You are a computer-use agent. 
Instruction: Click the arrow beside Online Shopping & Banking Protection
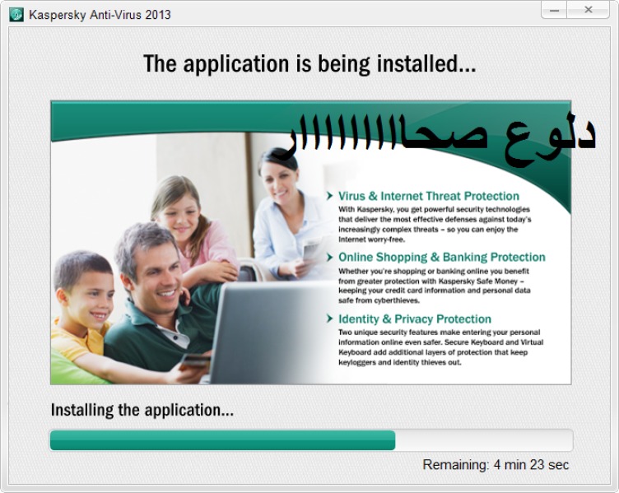tap(329, 258)
